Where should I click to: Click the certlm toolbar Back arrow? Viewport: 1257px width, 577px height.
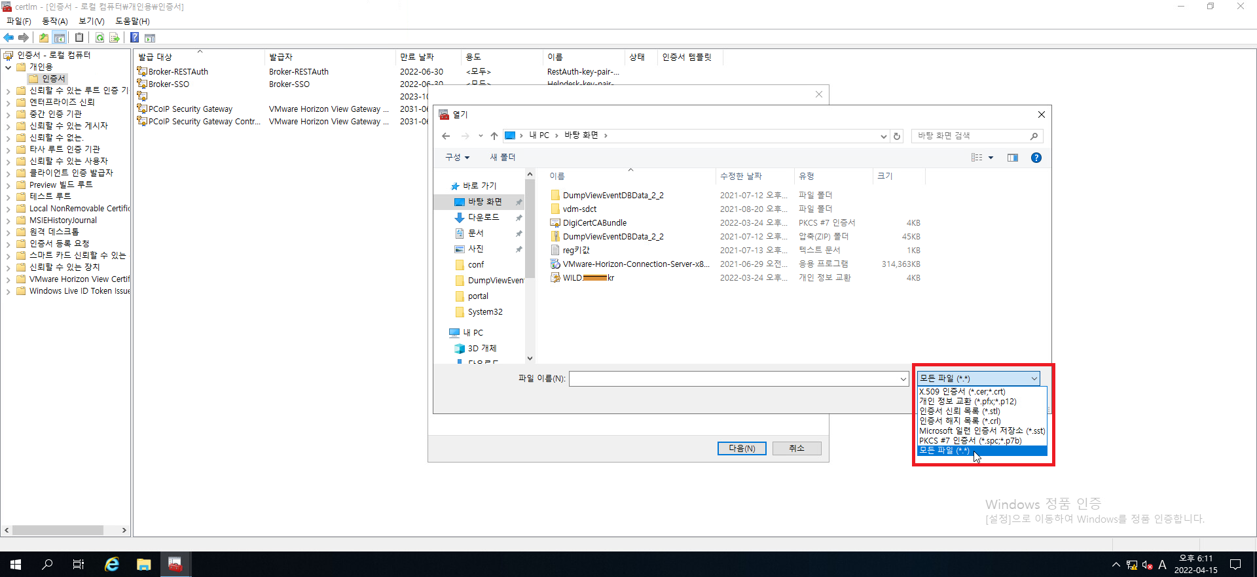9,38
